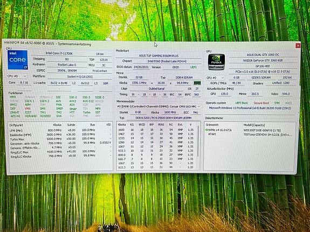Click the CR 2T value
The width and height of the screenshot is (310, 232).
tap(197, 89)
